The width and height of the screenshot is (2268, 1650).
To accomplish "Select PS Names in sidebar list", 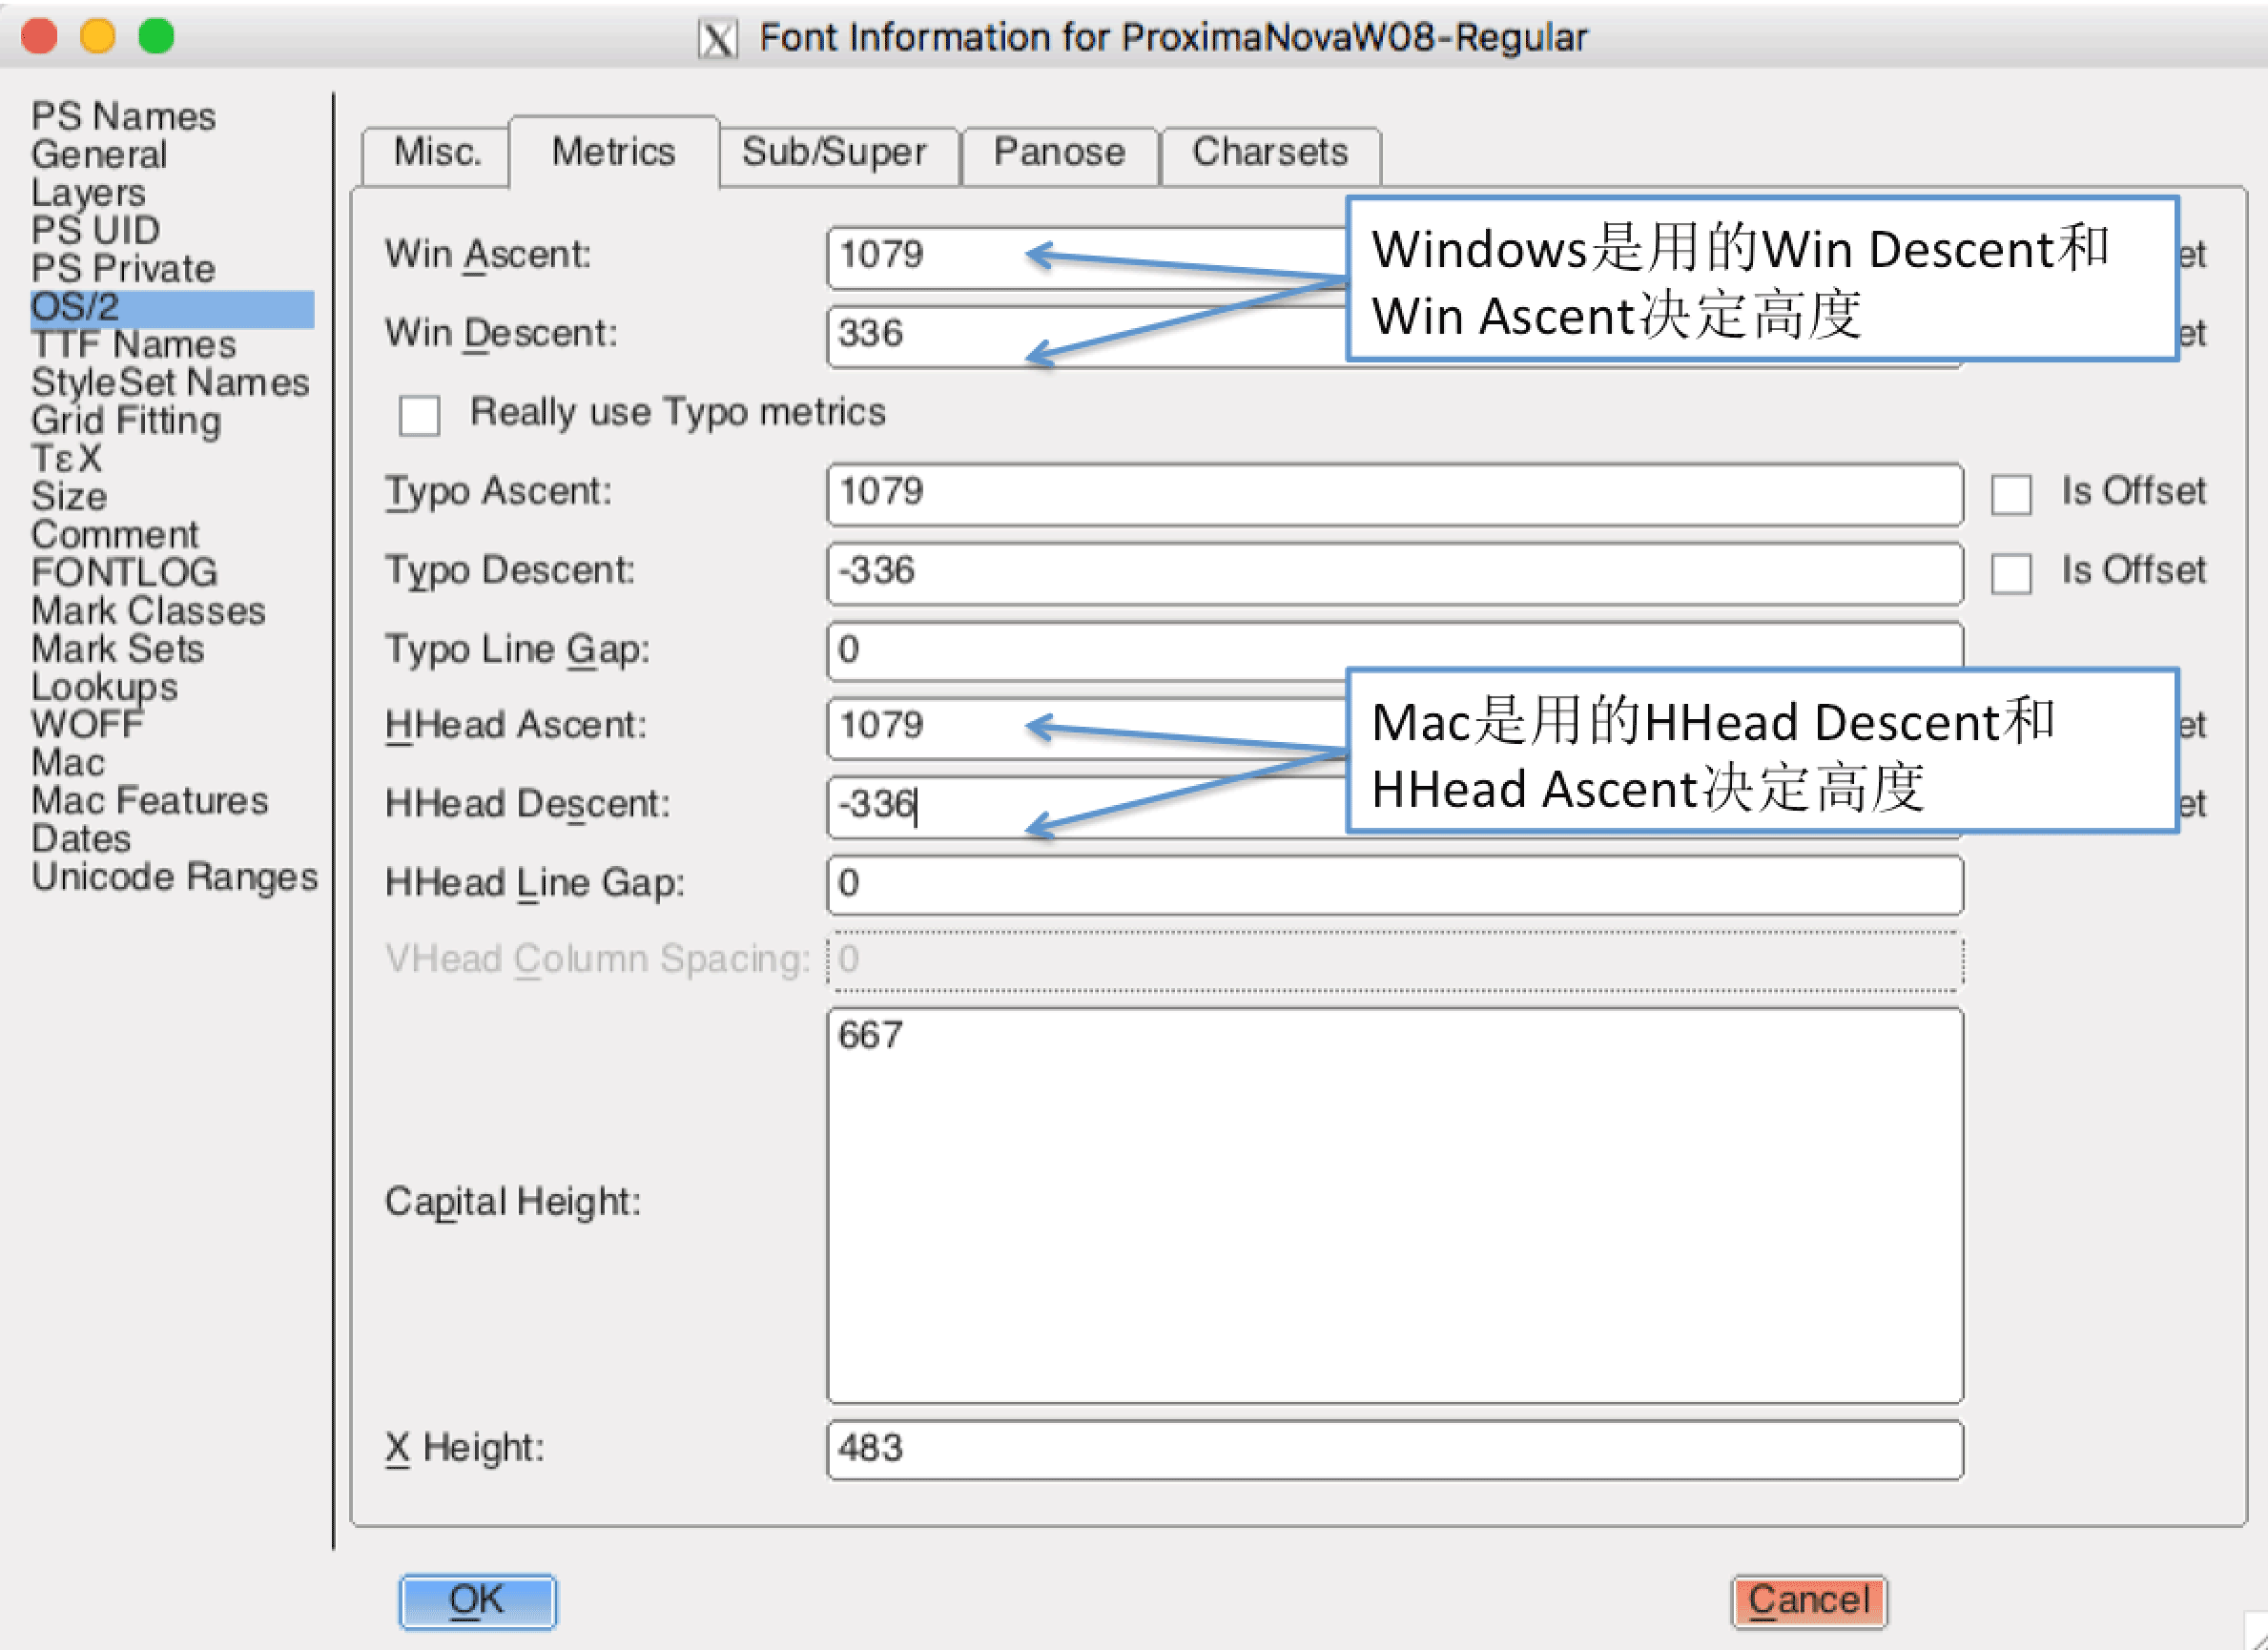I will [123, 117].
